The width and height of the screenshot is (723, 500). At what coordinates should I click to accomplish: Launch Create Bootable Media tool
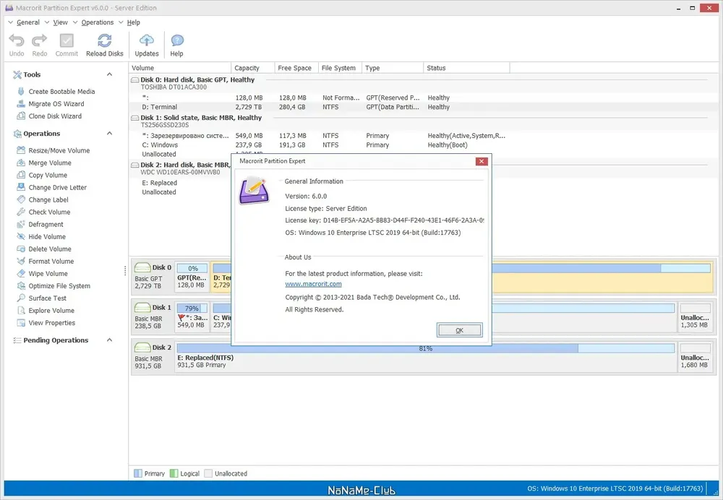pyautogui.click(x=61, y=91)
